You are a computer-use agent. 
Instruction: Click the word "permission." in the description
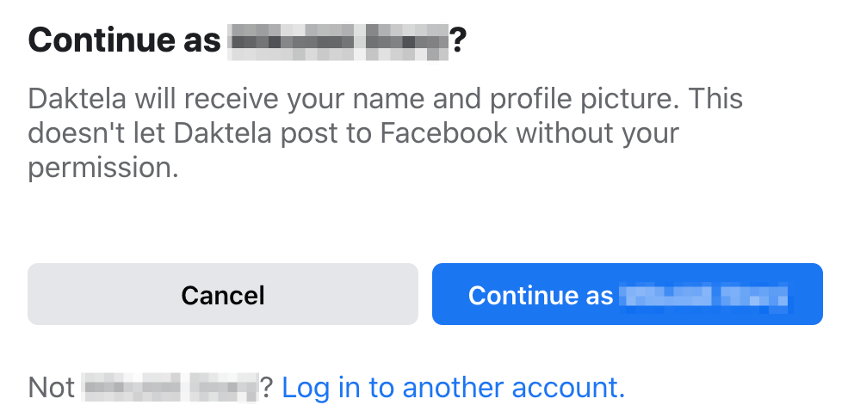102,168
